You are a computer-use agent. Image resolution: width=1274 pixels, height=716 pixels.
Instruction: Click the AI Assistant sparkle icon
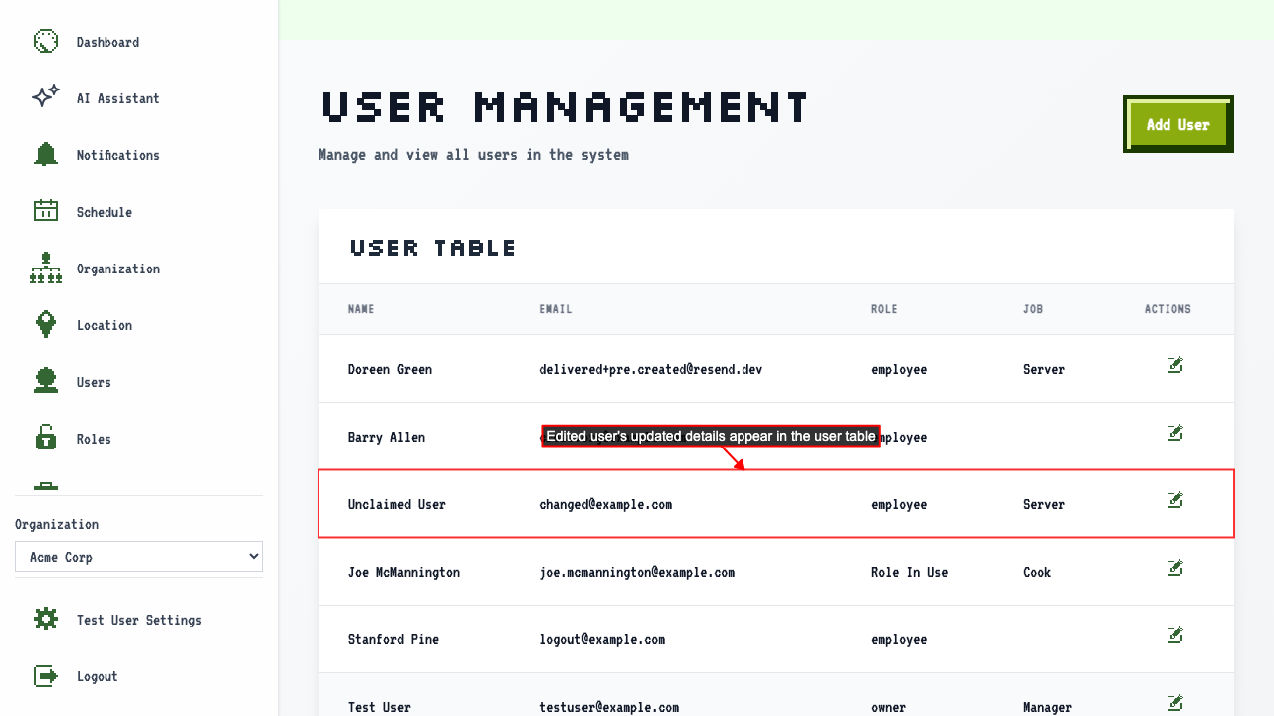[46, 97]
